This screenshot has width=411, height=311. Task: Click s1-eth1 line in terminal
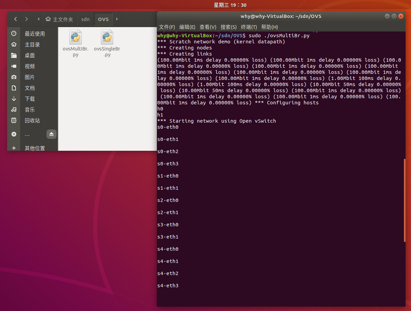pyautogui.click(x=168, y=188)
